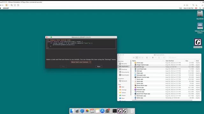Click Finder horizontal scrollbar at bottom
Viewport: 204px width, 114px height.
162,100
